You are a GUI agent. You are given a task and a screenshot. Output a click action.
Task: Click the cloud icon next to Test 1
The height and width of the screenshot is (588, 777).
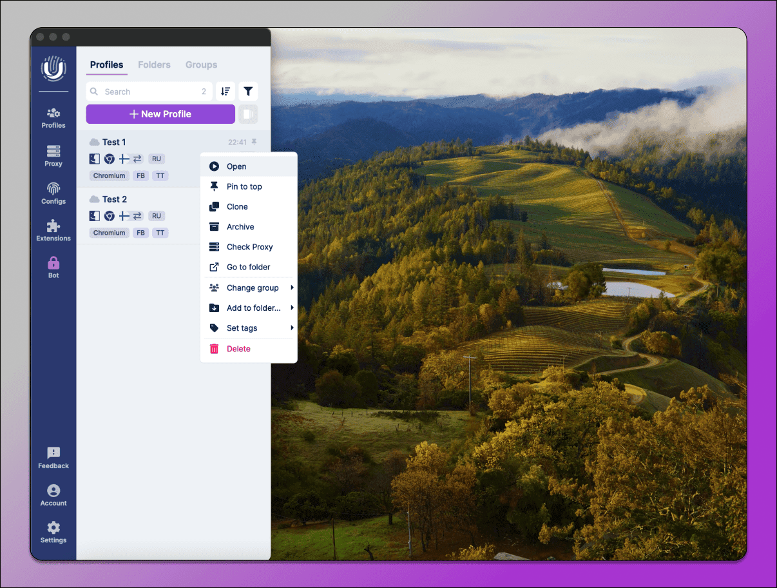tap(94, 142)
